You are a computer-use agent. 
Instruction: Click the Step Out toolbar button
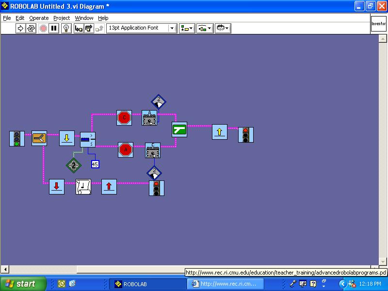[99, 28]
